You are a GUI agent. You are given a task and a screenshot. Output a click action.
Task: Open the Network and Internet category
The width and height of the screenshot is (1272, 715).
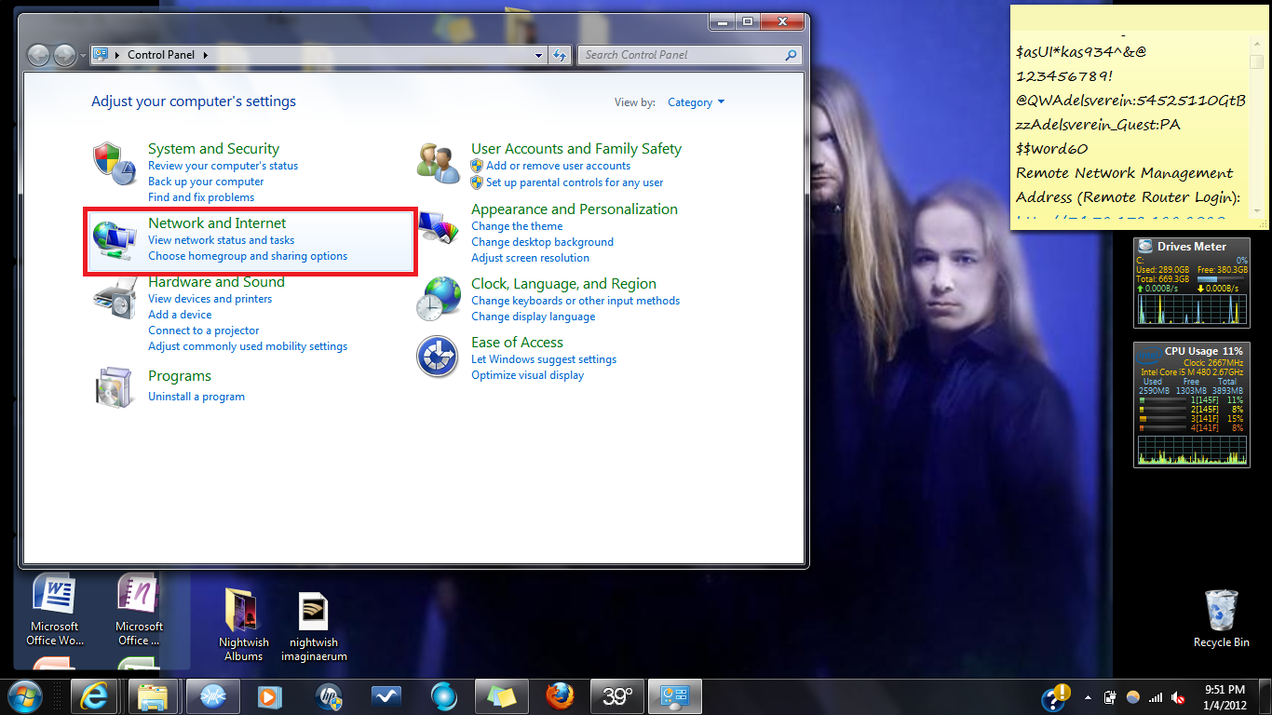coord(217,223)
